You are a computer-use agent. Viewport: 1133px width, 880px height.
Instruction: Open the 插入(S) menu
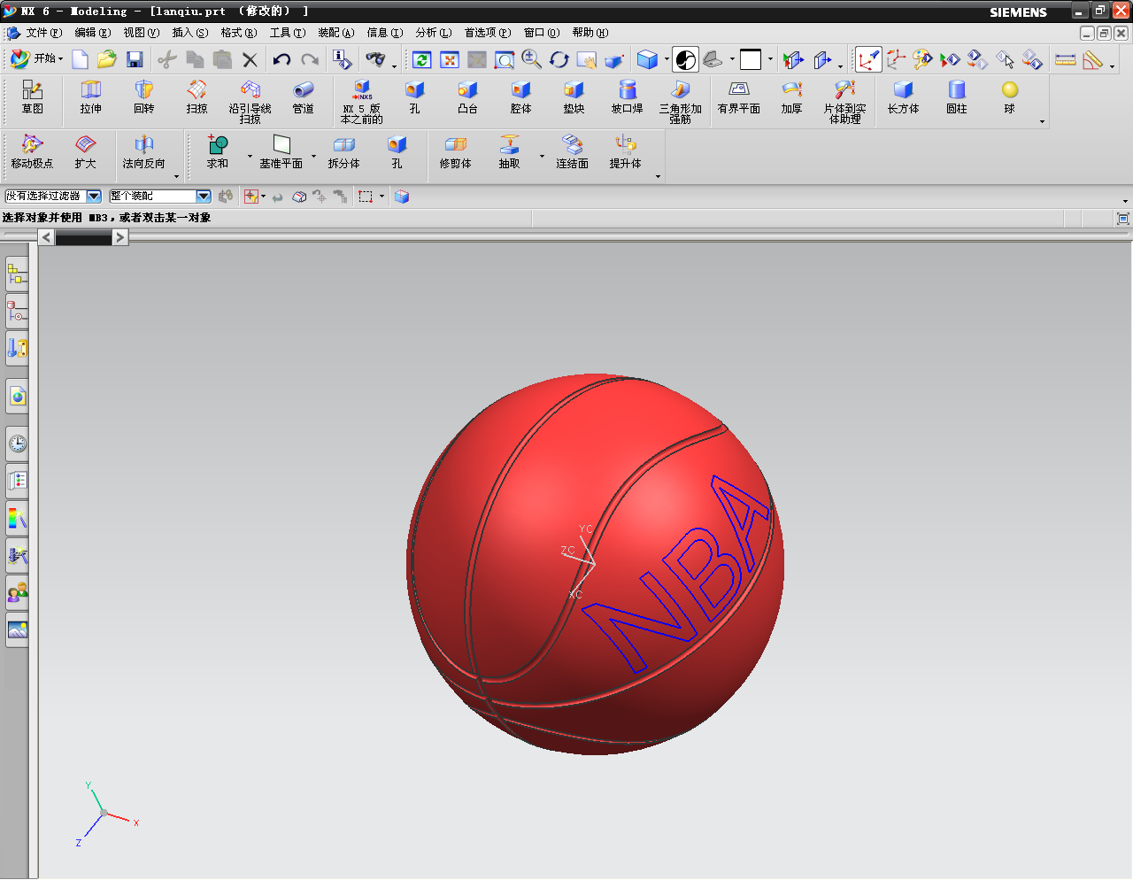(189, 33)
